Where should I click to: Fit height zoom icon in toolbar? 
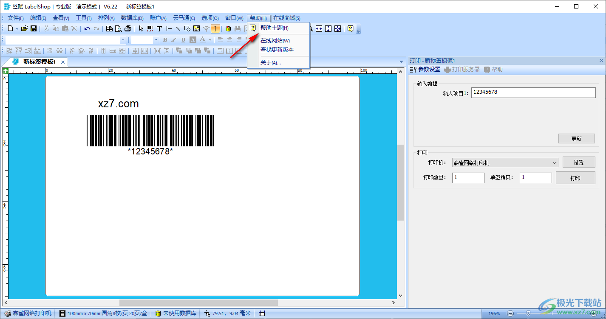(328, 28)
